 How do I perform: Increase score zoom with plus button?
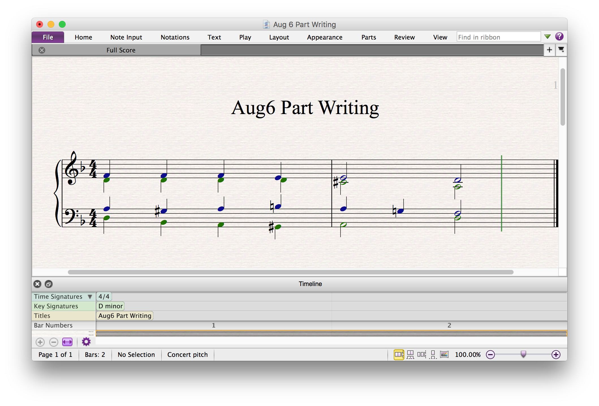[x=556, y=355]
